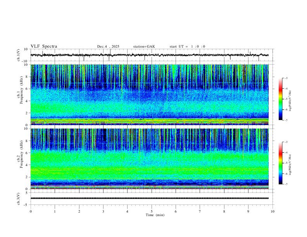The height and width of the screenshot is (237, 307).
Task: Click Time axis tick label "8"
Action: coord(224,211)
